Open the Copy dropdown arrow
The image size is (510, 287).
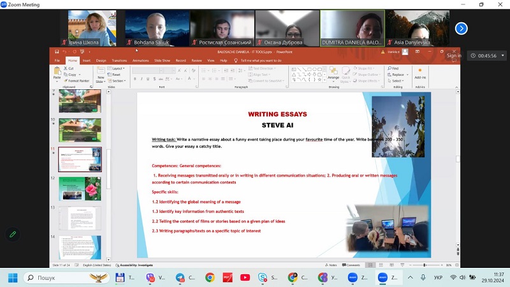pos(80,75)
